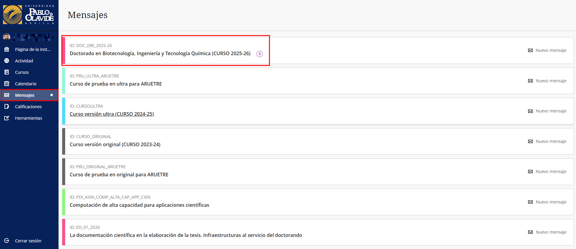576x249 pixels.
Task: Click the unread count badge showing 8
Action: pos(259,54)
